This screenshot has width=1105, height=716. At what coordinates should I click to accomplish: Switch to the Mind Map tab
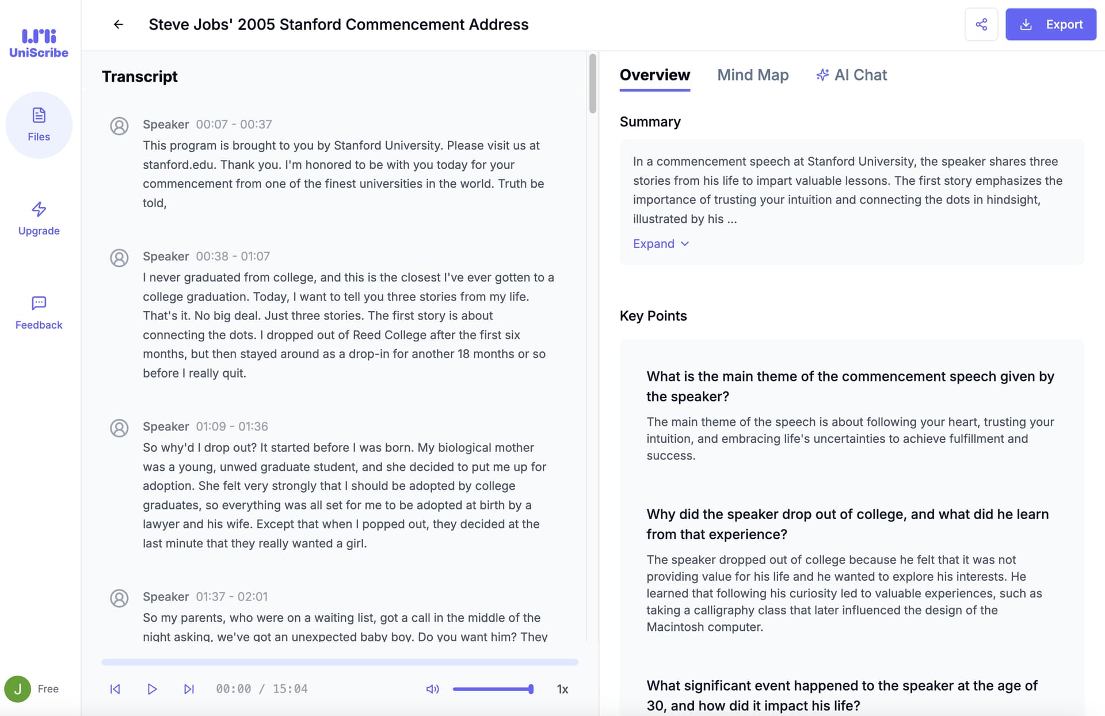[753, 74]
